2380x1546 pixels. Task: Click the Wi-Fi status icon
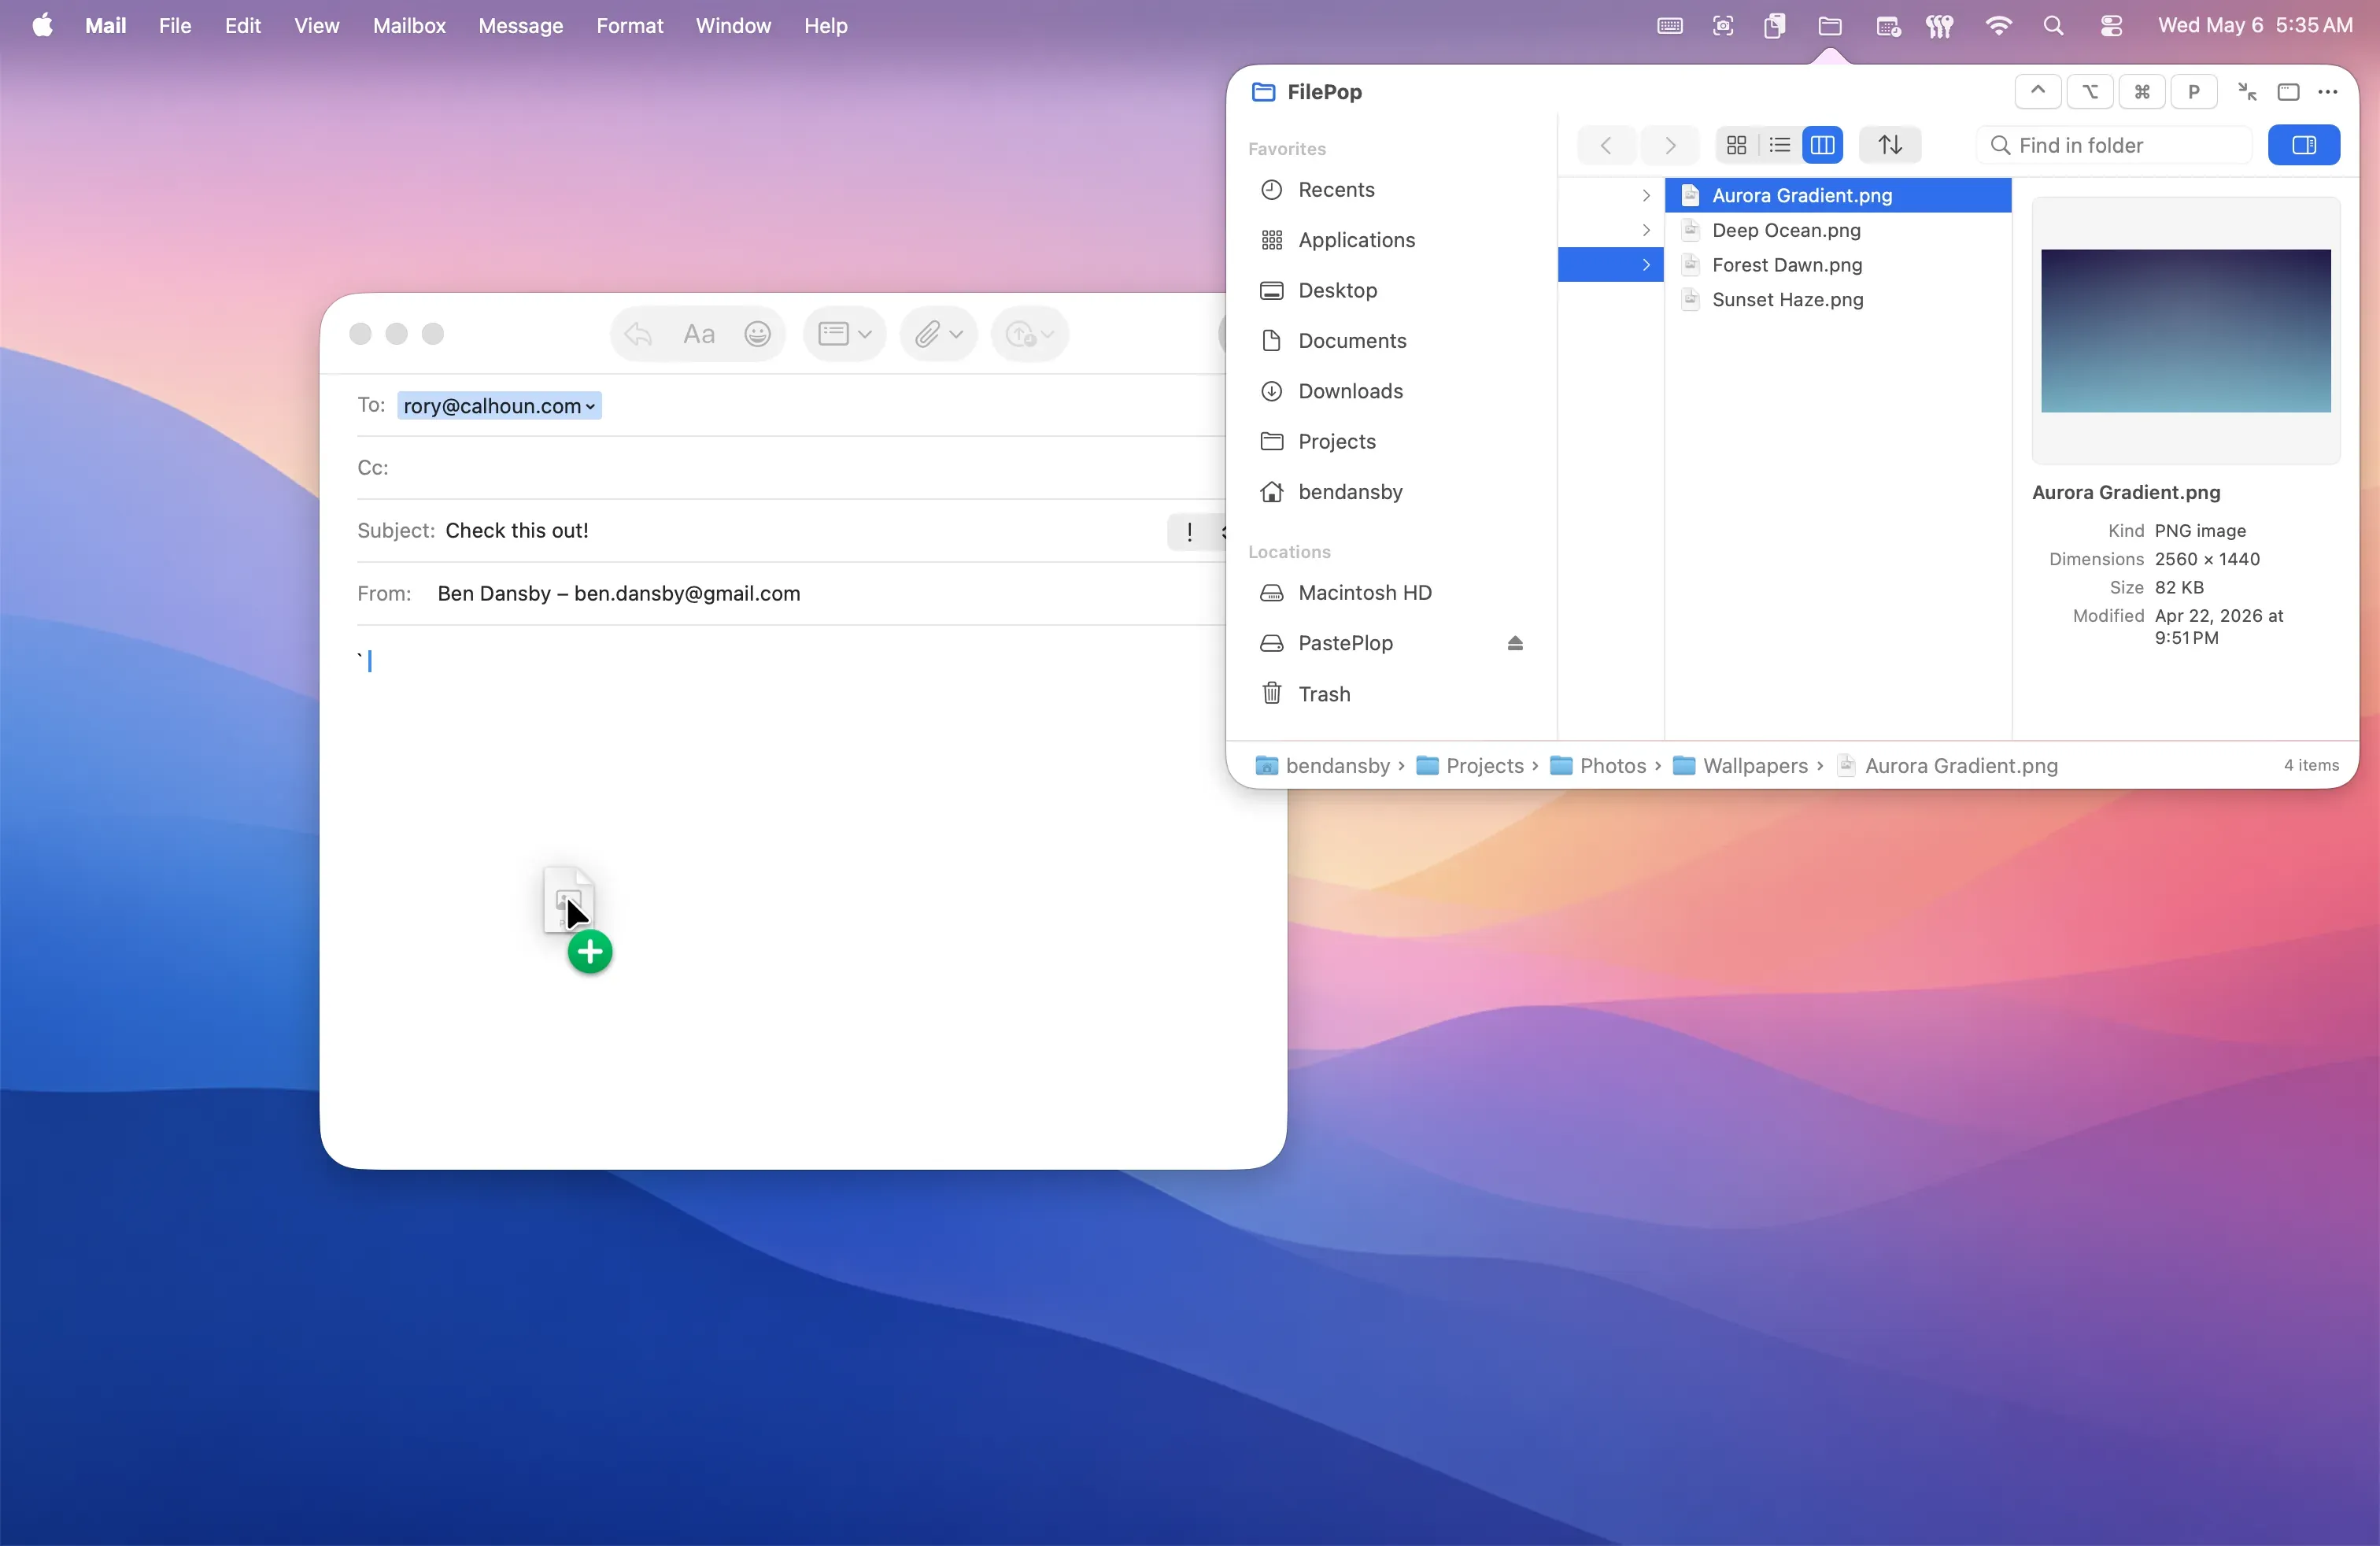pyautogui.click(x=1997, y=26)
